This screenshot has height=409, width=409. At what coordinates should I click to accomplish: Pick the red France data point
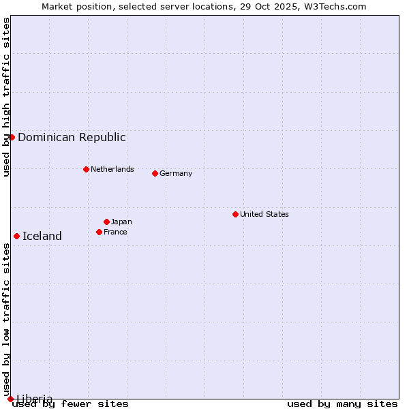click(99, 232)
